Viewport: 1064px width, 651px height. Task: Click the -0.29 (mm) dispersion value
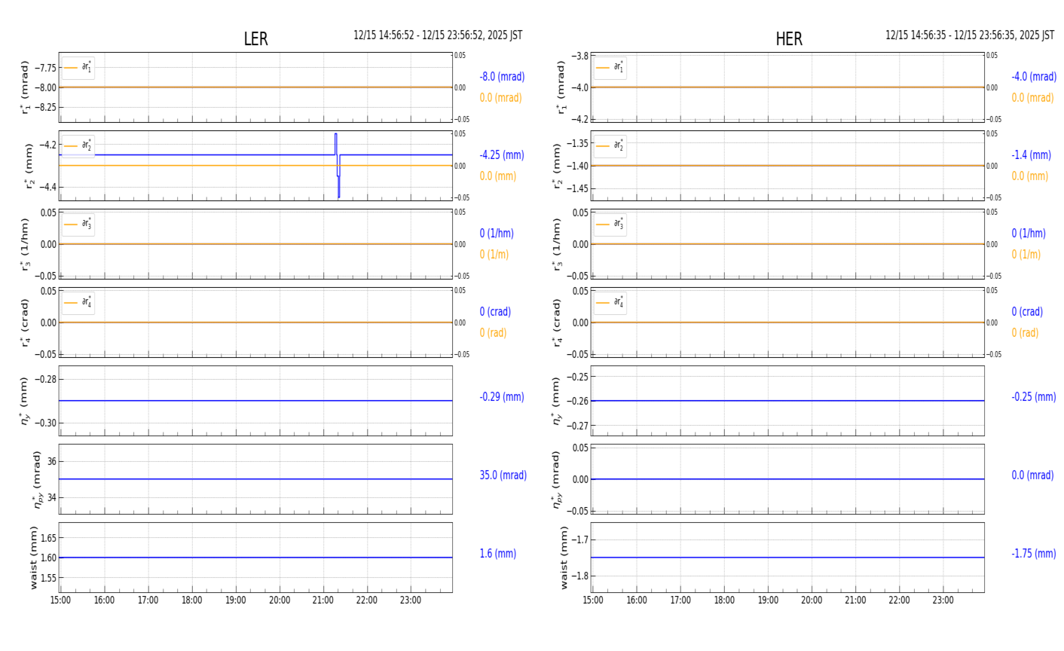pyautogui.click(x=502, y=397)
